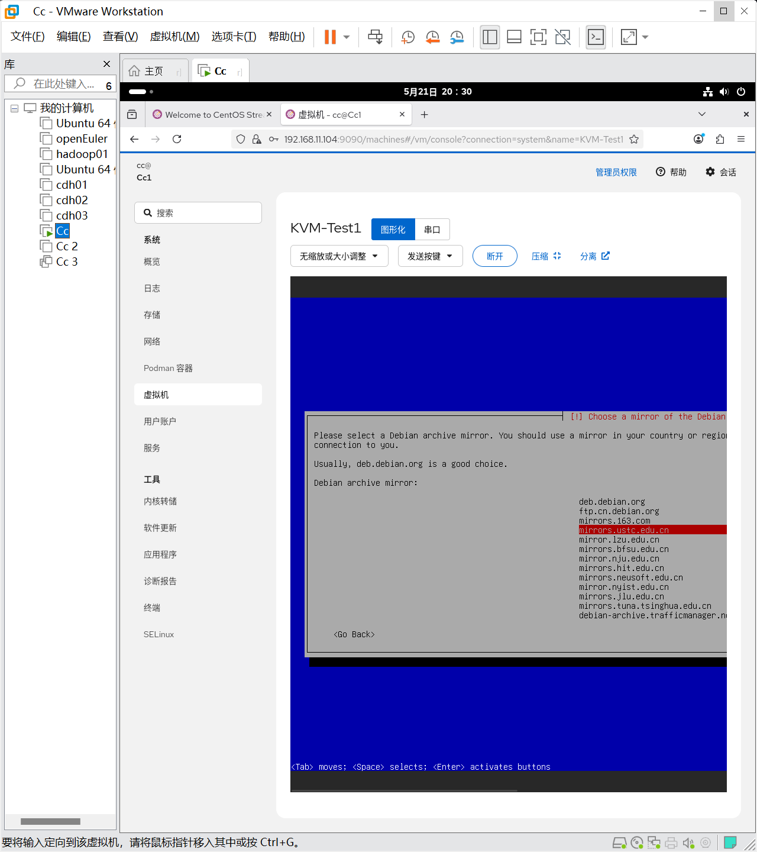
Task: Click the send Ctrl+Alt+Del toolbar icon
Action: pyautogui.click(x=376, y=37)
